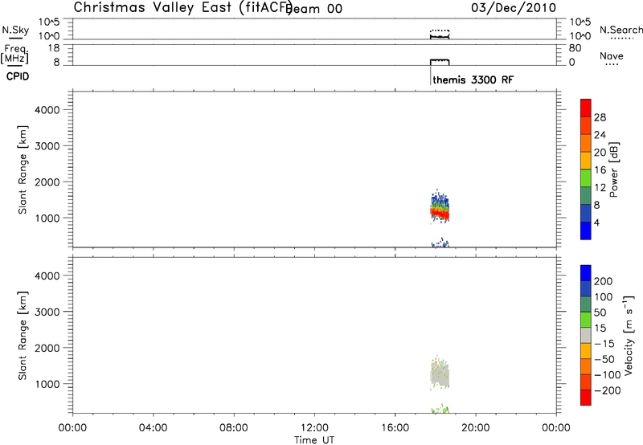Pick the red top segment of Power colorbar
The width and height of the screenshot is (643, 445).
[x=586, y=108]
